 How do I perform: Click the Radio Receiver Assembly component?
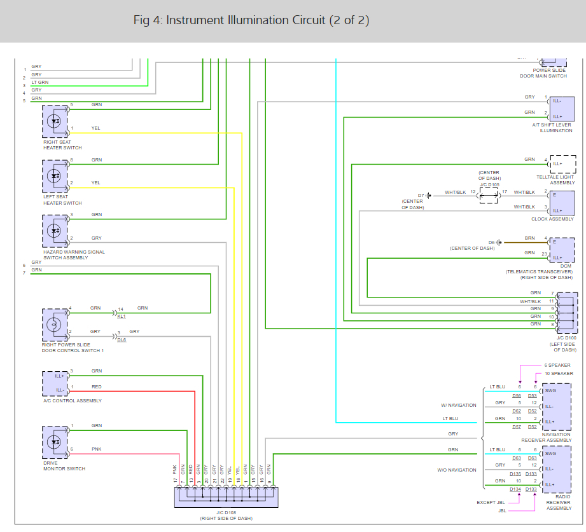(x=557, y=470)
